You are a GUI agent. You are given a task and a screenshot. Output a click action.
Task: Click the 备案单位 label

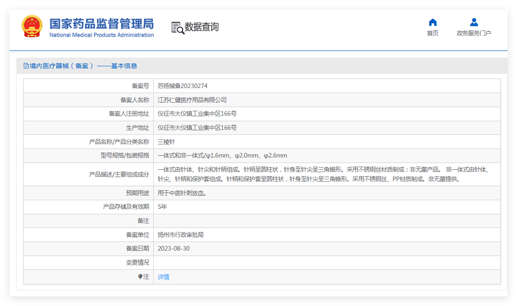pyautogui.click(x=137, y=235)
